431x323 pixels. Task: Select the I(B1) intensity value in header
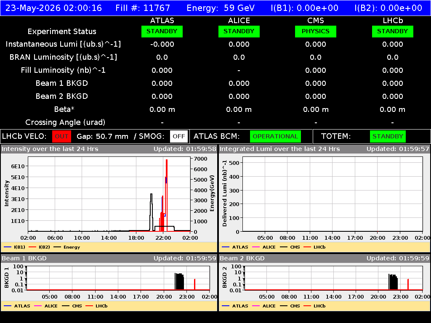click(305, 8)
